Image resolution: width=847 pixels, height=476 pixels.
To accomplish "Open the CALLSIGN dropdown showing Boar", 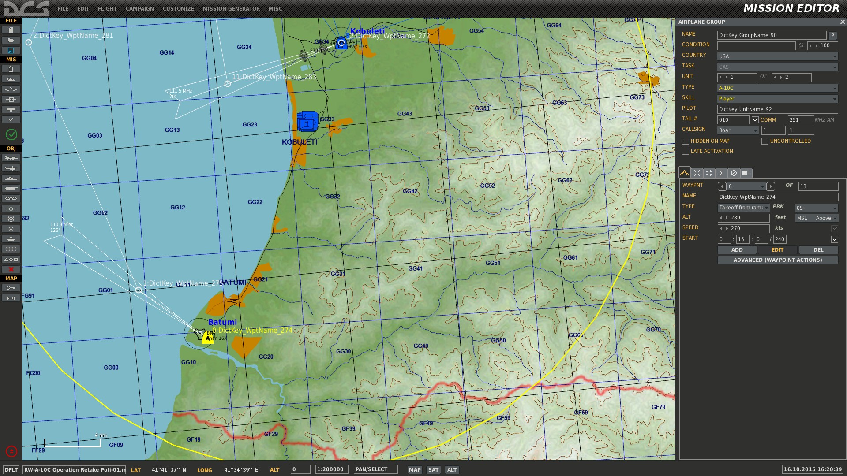I will click(x=738, y=130).
